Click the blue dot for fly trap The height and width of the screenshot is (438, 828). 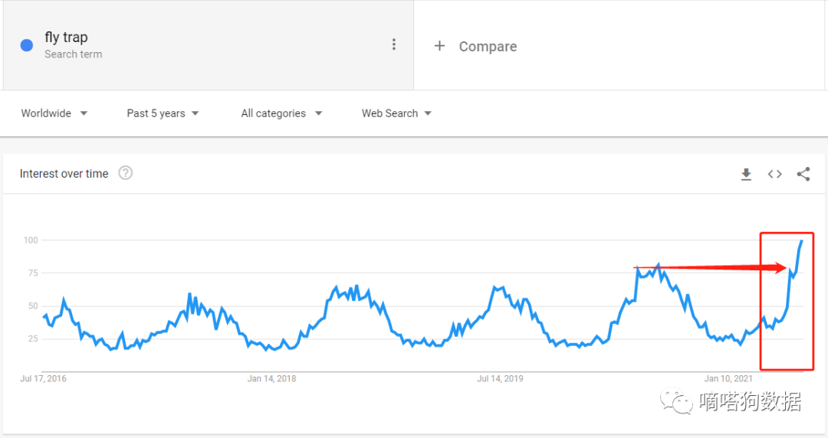[27, 45]
